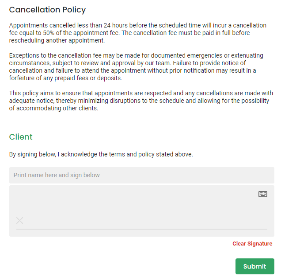Select the Cancellation Policy heading

[47, 10]
